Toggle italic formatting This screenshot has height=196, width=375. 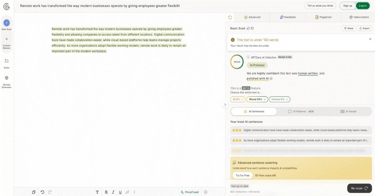pos(113,192)
